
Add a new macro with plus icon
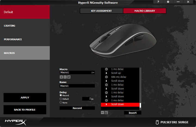pos(61,77)
